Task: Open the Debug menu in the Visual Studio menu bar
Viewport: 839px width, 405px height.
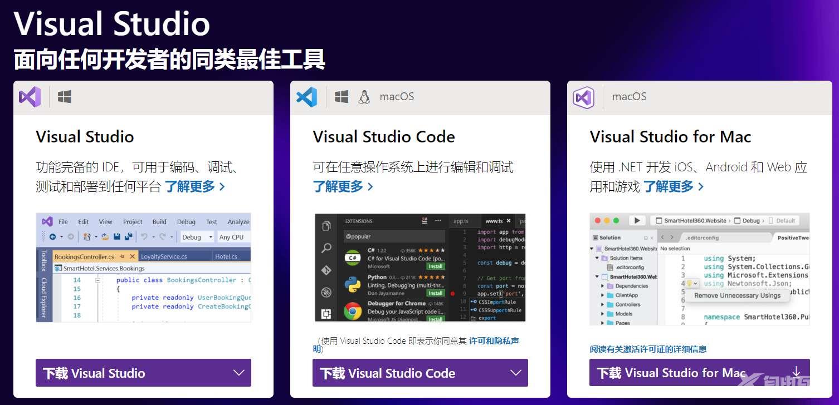Action: pyautogui.click(x=186, y=221)
